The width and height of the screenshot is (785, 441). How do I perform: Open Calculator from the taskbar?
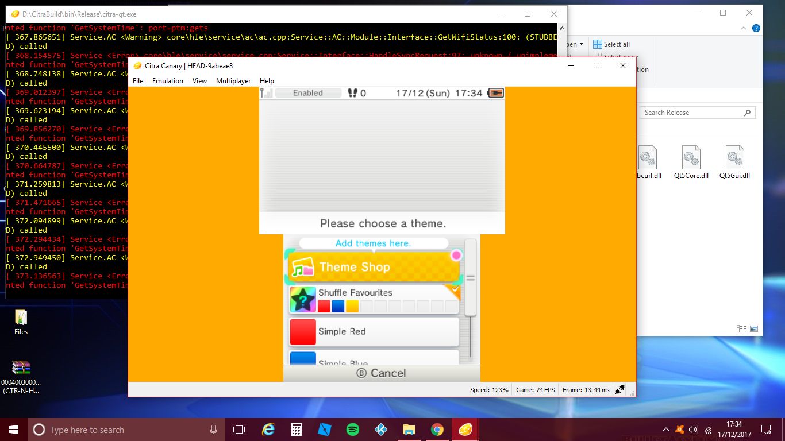pyautogui.click(x=296, y=430)
